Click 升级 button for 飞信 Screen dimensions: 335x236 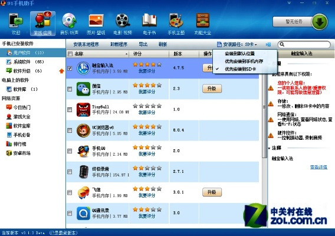point(212,192)
